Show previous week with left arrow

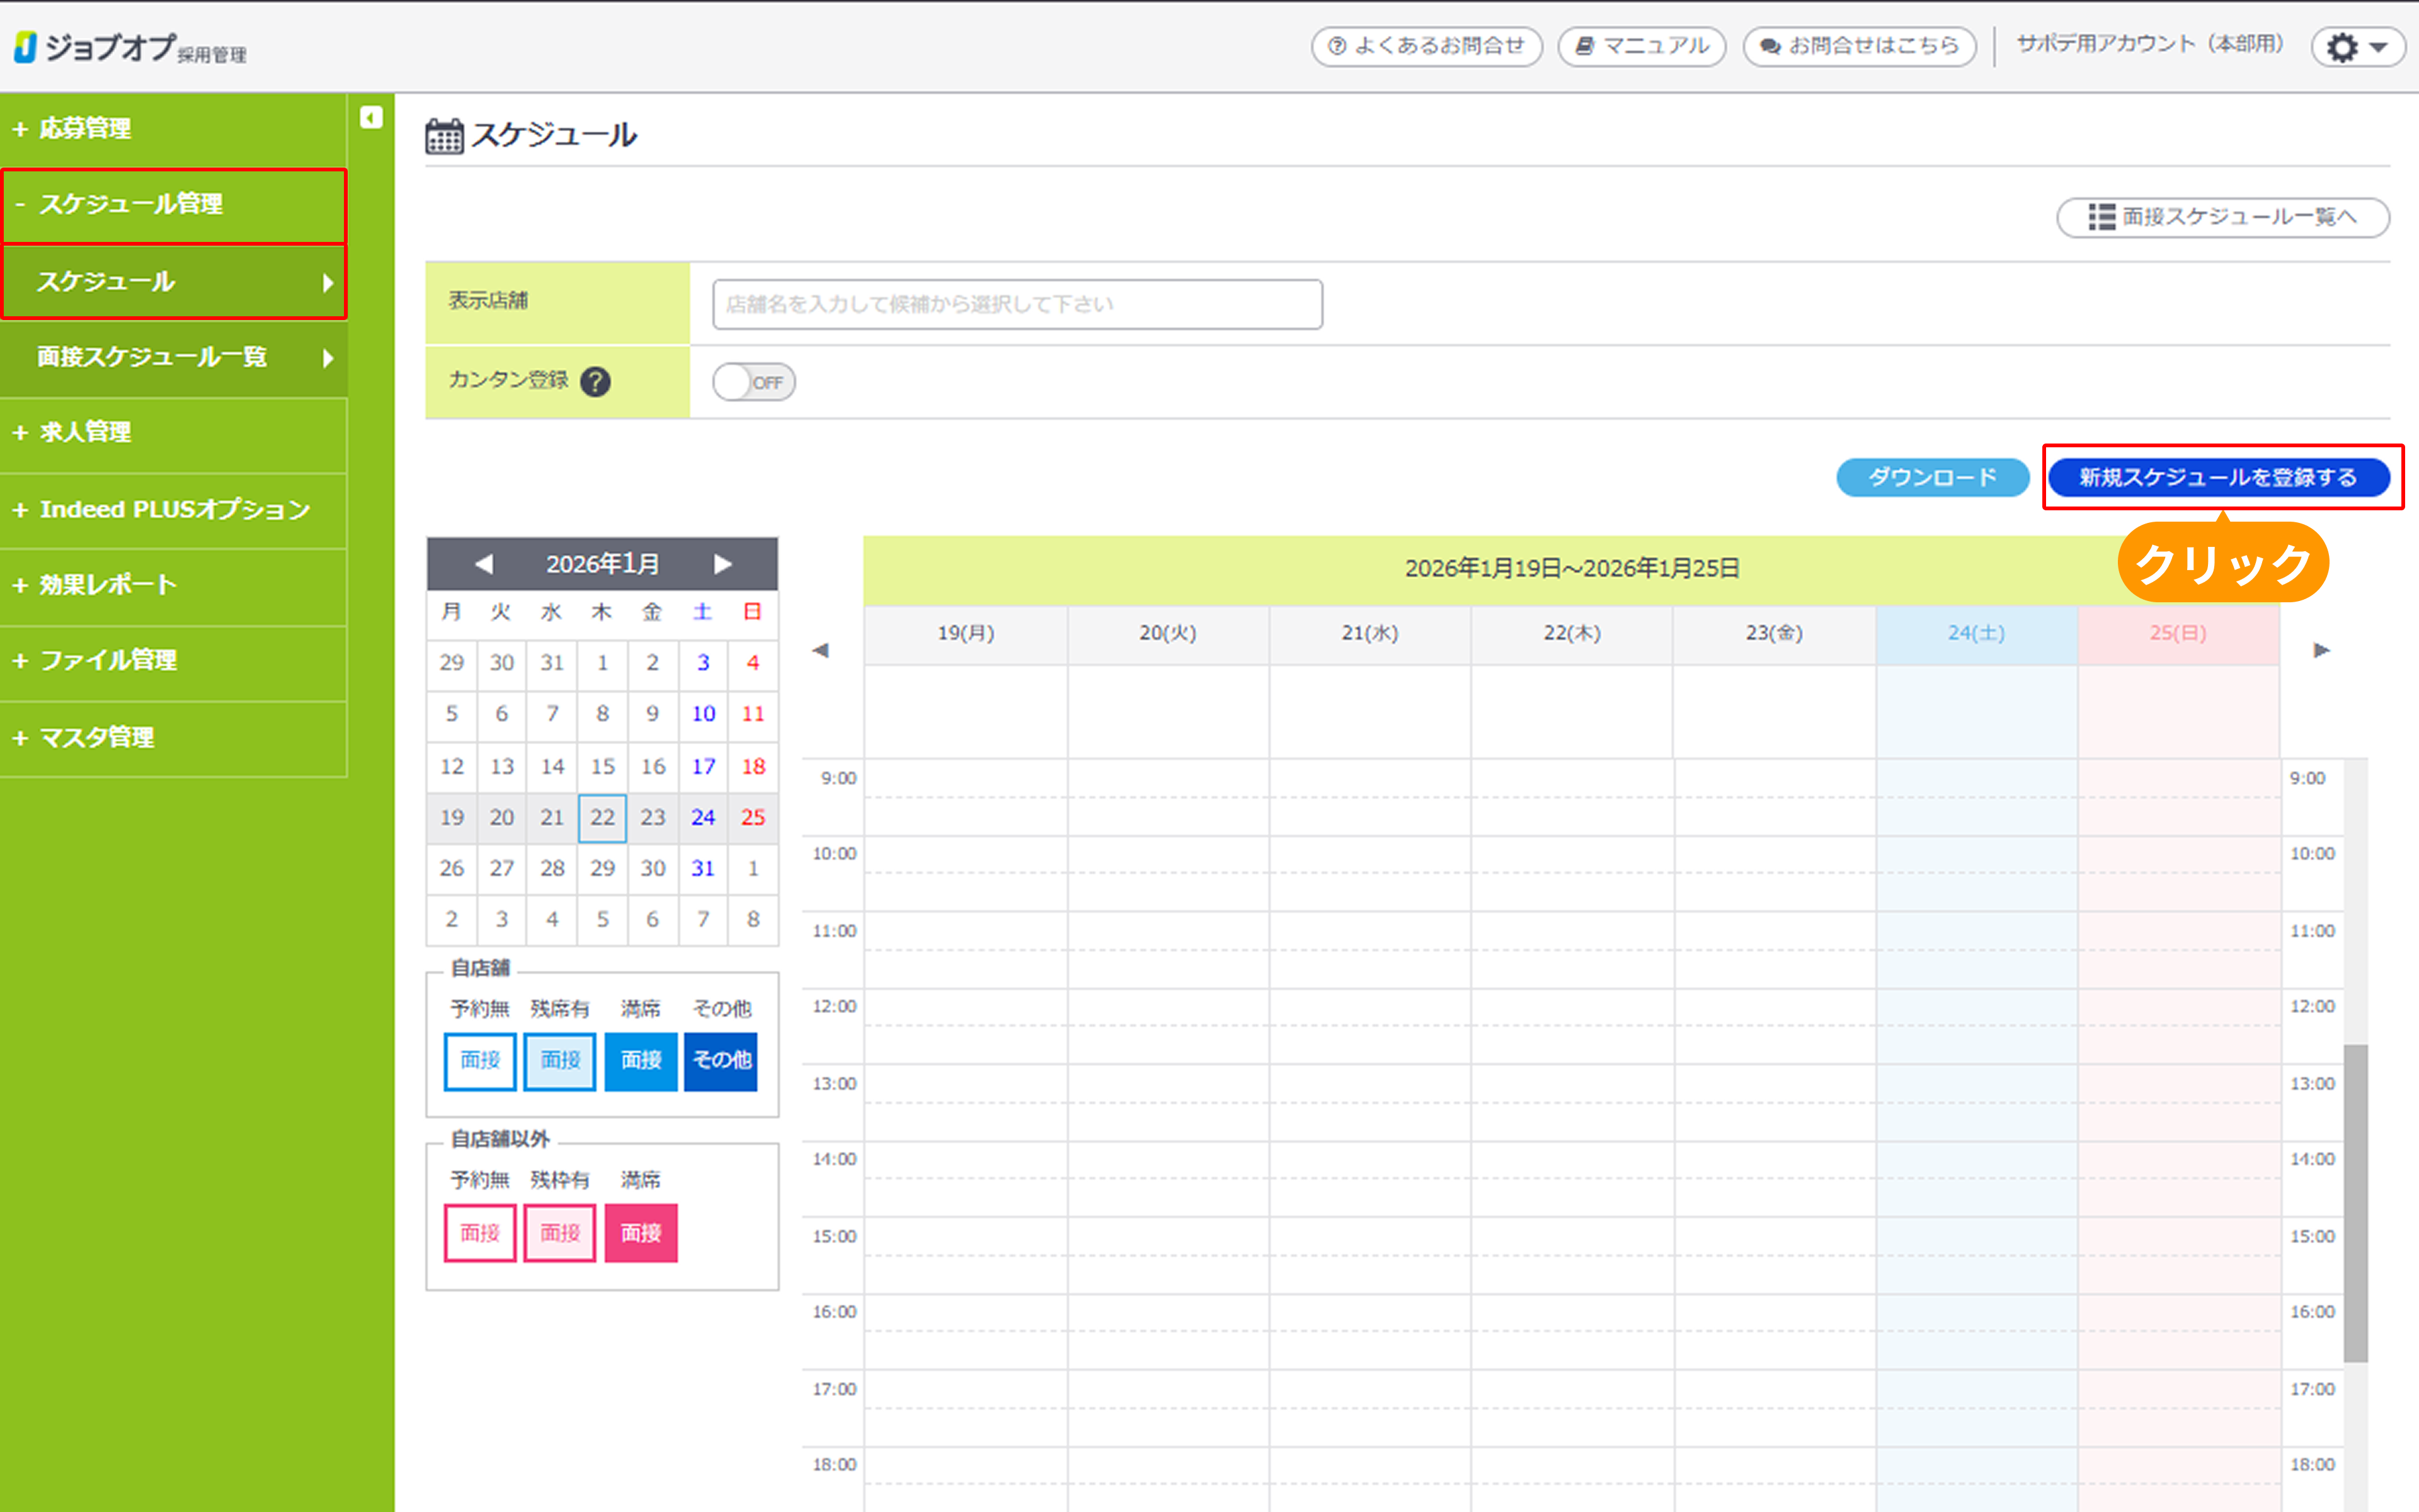821,650
